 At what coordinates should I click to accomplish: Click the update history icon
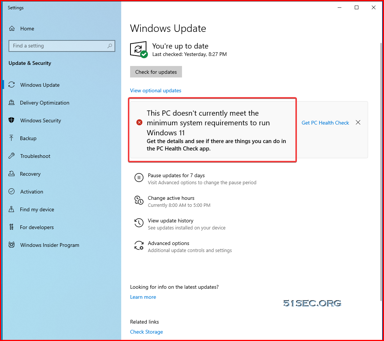(x=139, y=223)
